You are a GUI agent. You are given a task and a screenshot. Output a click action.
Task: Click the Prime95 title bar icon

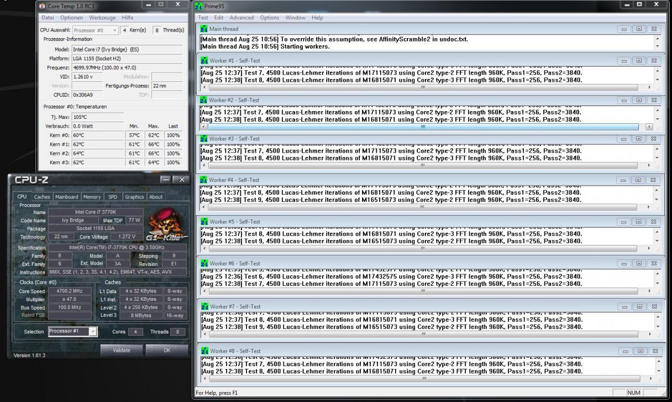point(199,6)
